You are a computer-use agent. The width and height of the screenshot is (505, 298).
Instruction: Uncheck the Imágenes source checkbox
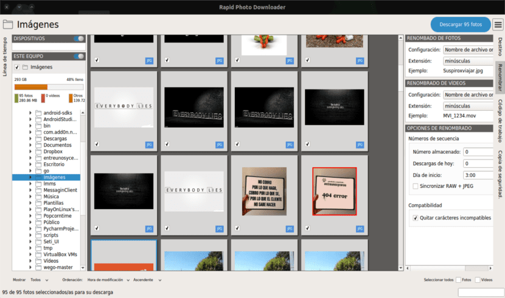17,68
